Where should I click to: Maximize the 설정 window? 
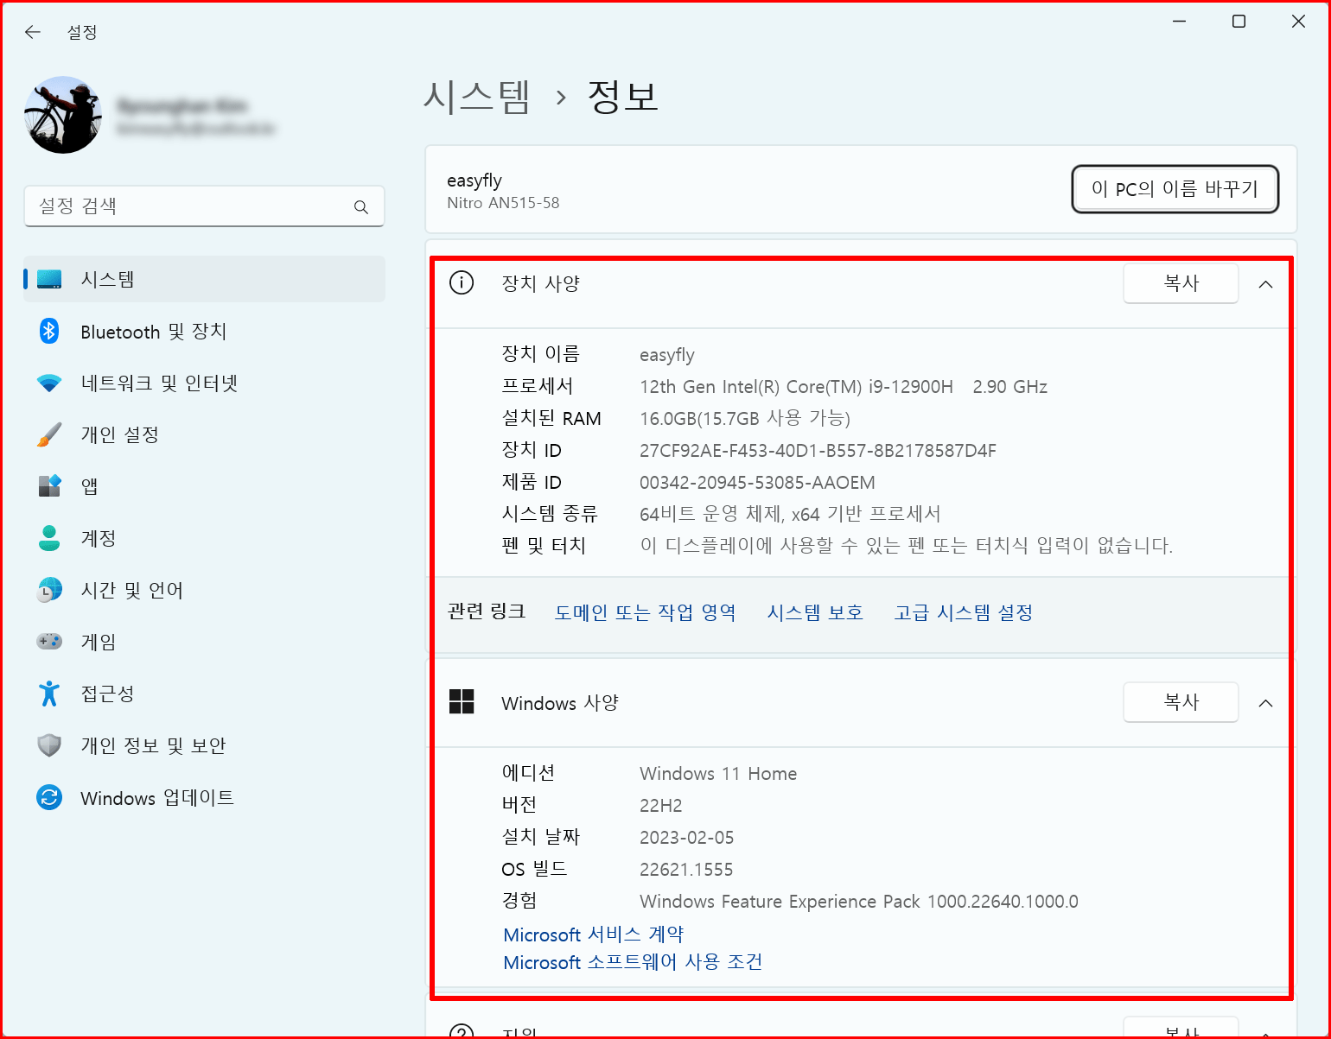pos(1239,22)
